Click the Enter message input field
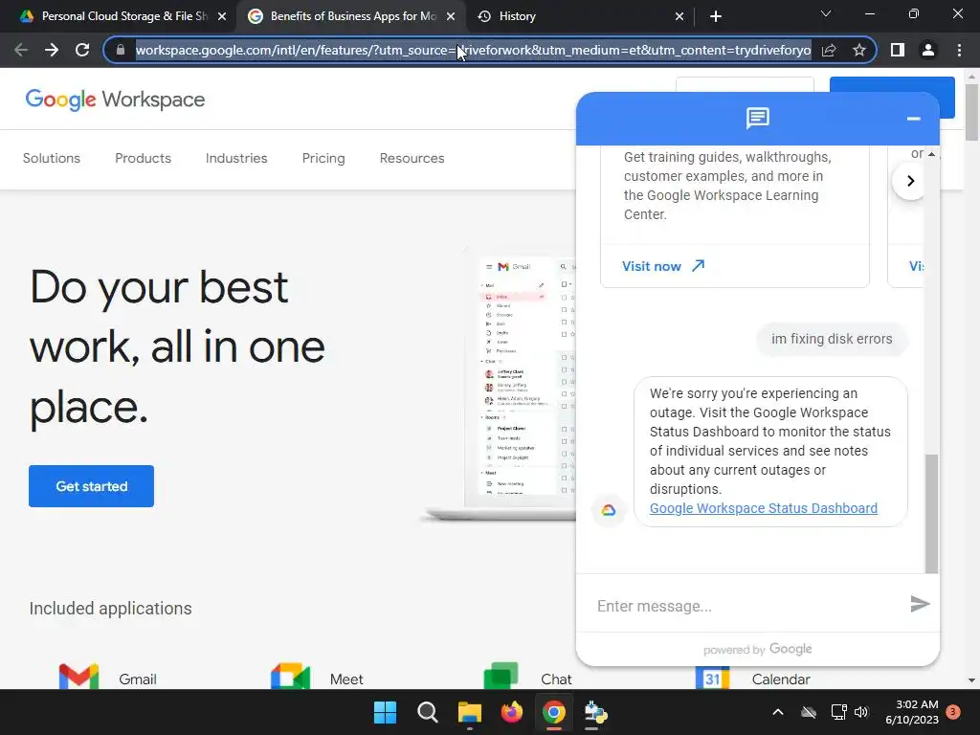This screenshot has width=980, height=735. [x=747, y=606]
